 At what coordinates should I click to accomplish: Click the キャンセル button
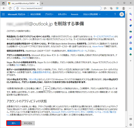(28, 123)
